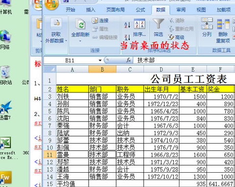Click the cell containing 王海
Image resolution: width=235 pixels, height=187 pixels.
[72, 177]
